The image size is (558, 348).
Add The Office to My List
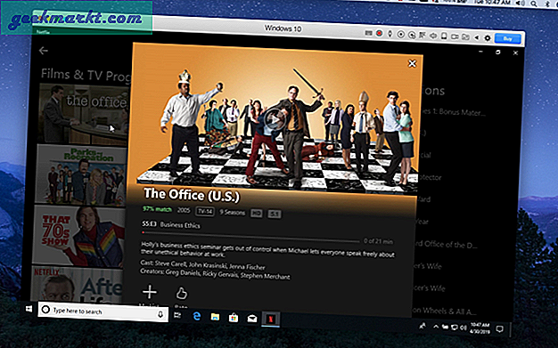pos(150,292)
